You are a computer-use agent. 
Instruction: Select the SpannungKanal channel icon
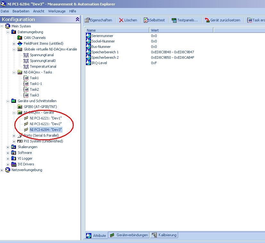coord(26,55)
